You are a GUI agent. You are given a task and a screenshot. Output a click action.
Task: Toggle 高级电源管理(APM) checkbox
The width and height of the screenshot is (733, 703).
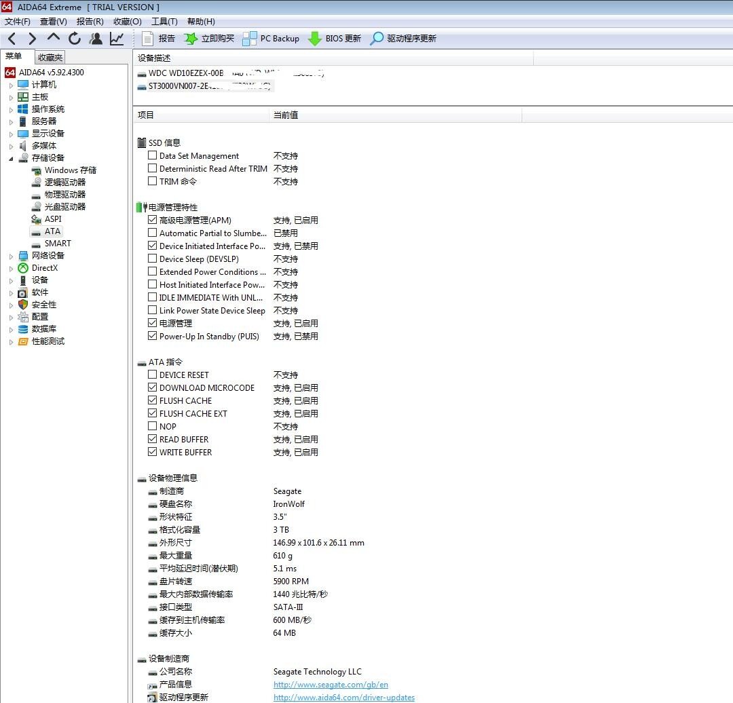pos(152,220)
